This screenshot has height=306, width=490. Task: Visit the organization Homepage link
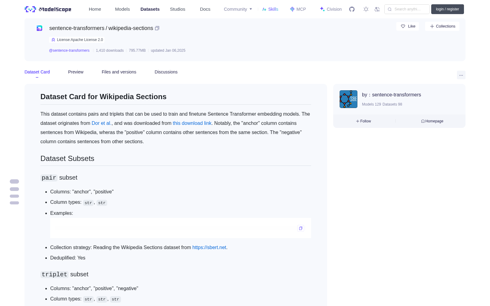[432, 121]
